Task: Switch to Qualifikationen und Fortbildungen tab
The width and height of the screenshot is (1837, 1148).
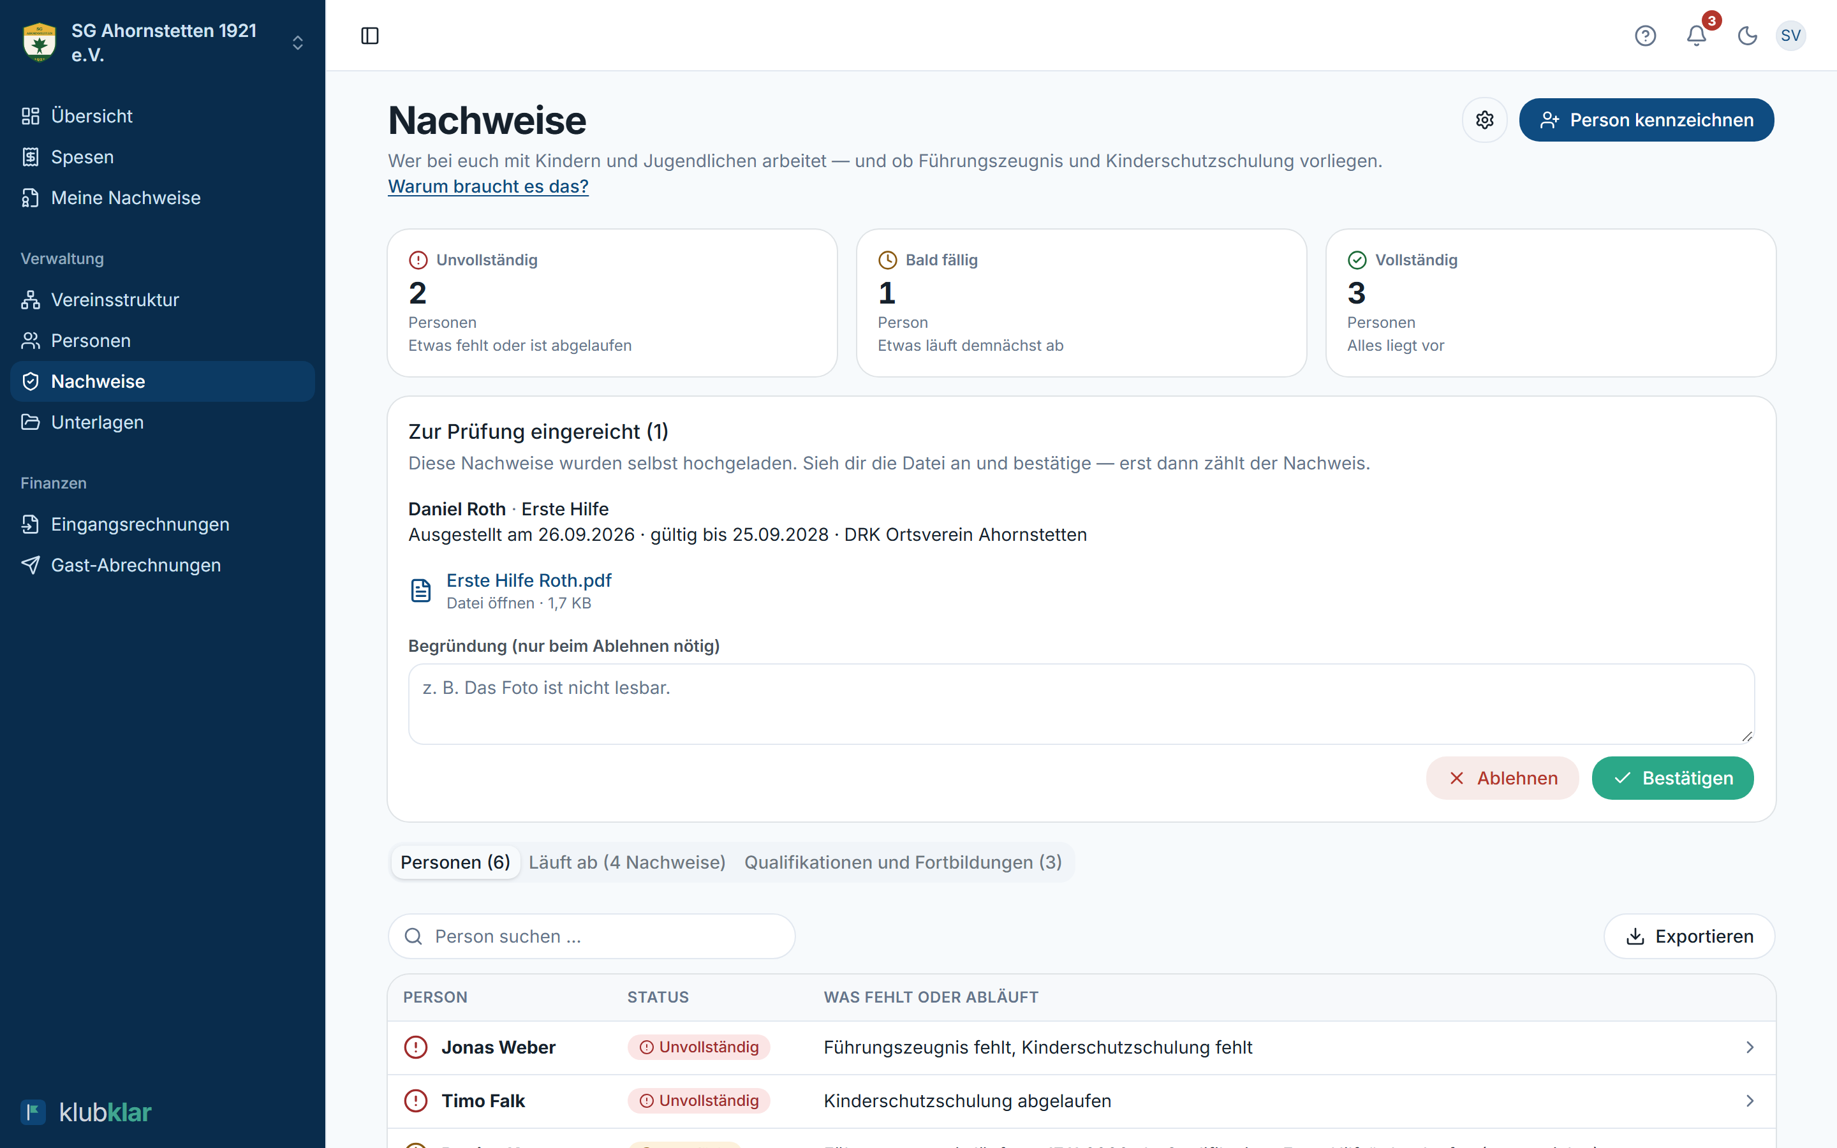Action: pyautogui.click(x=903, y=862)
